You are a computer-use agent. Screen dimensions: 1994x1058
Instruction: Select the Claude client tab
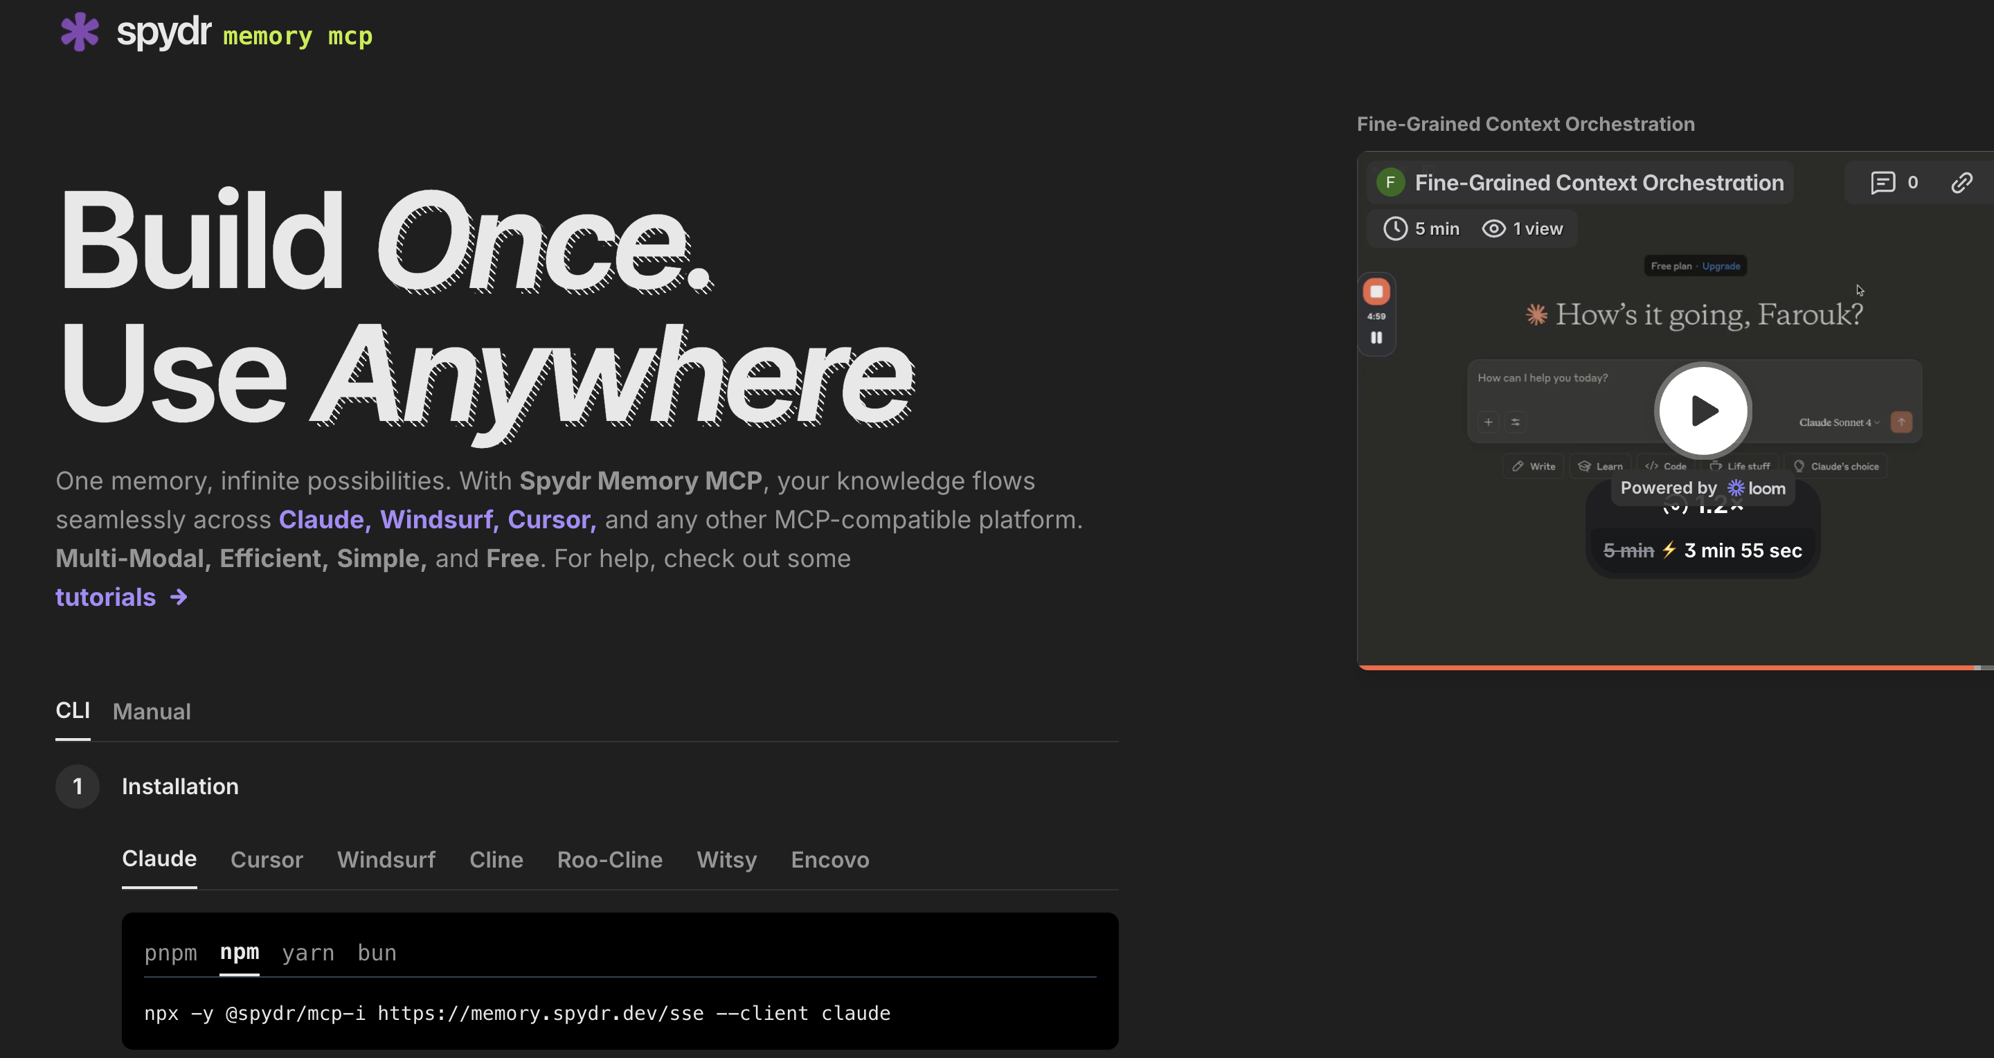159,859
